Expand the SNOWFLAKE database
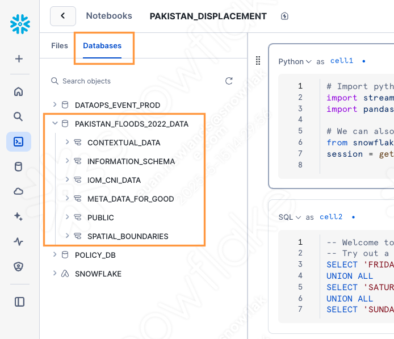 [55, 273]
